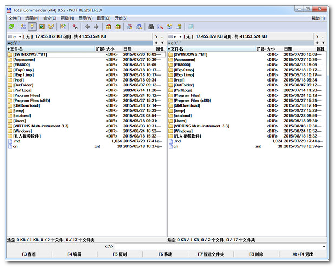Image resolution: width=335 pixels, height=267 pixels.
Task: Expand the command line history dropdown
Action: coord(324,246)
